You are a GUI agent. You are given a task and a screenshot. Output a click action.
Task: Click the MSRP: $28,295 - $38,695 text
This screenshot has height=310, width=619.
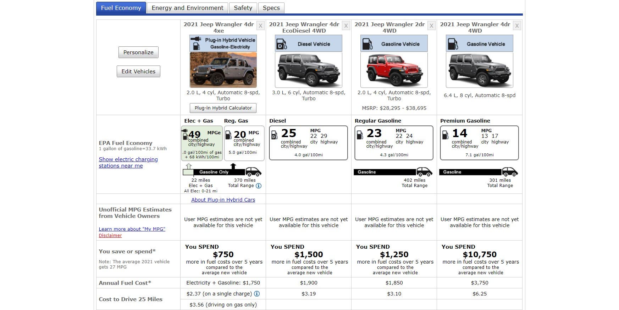394,108
